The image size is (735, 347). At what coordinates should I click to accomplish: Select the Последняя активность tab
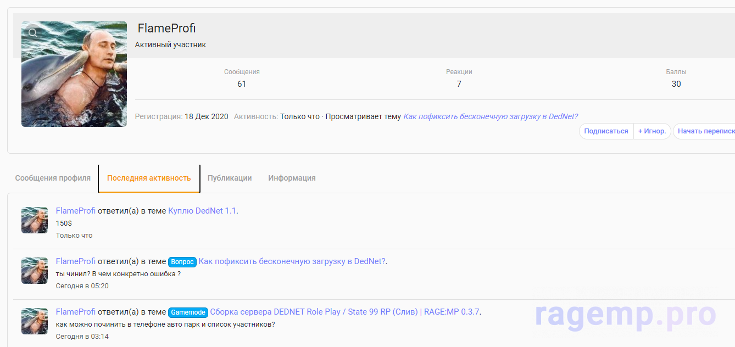click(149, 178)
